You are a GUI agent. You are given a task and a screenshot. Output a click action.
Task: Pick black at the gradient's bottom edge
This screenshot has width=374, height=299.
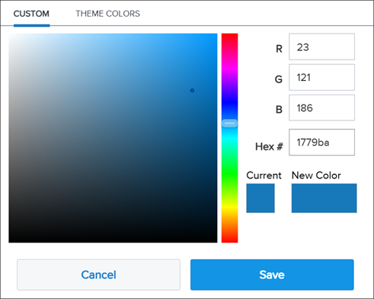coord(113,240)
